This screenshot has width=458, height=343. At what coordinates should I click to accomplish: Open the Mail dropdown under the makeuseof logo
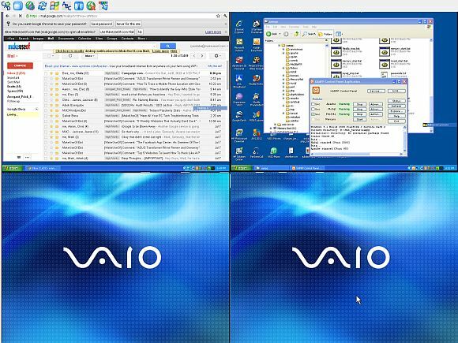[x=13, y=56]
